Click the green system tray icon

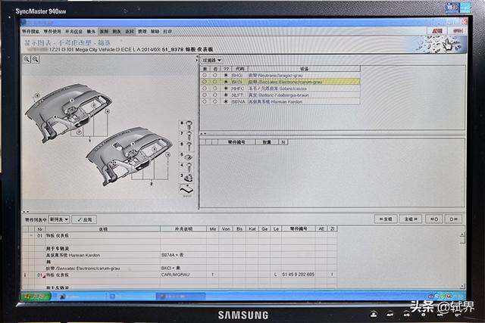coord(443,296)
